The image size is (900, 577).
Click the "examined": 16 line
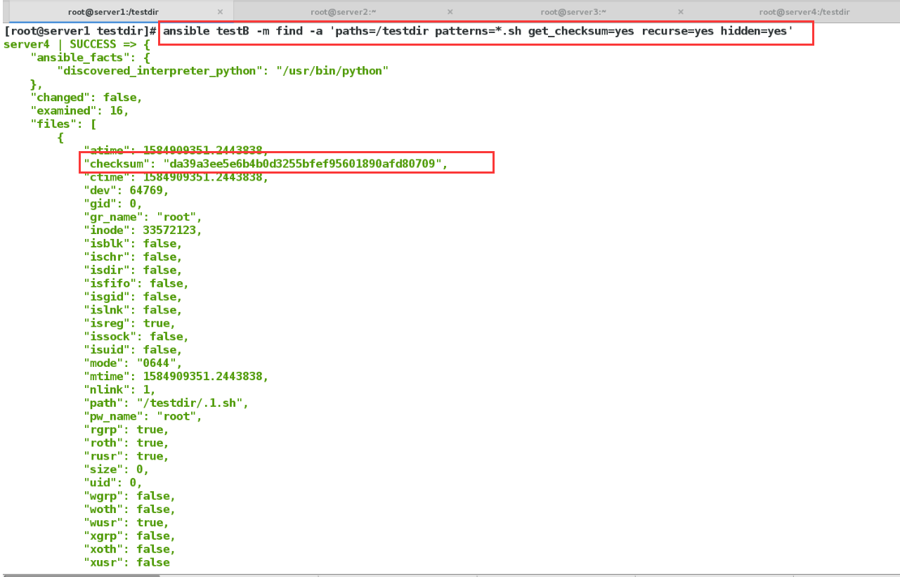click(x=79, y=111)
